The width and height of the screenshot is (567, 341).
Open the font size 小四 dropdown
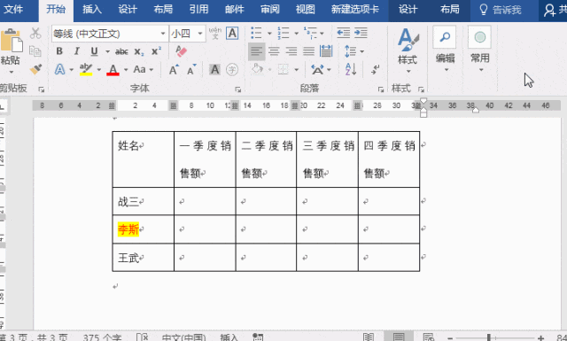(x=200, y=34)
